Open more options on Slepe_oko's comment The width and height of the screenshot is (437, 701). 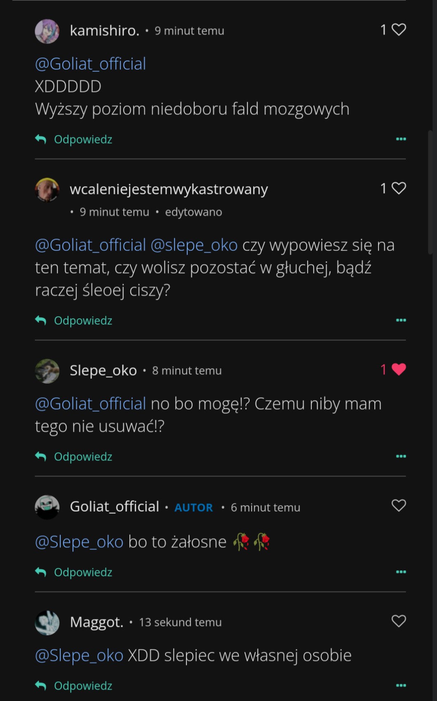pyautogui.click(x=401, y=456)
